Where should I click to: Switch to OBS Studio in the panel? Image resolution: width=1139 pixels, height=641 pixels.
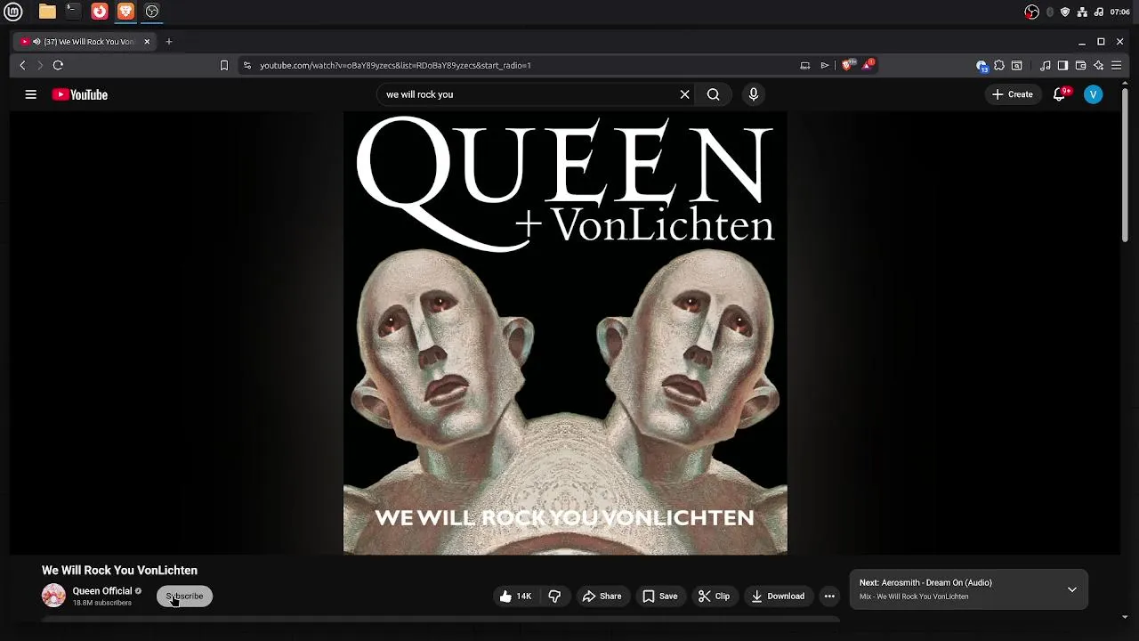152,12
